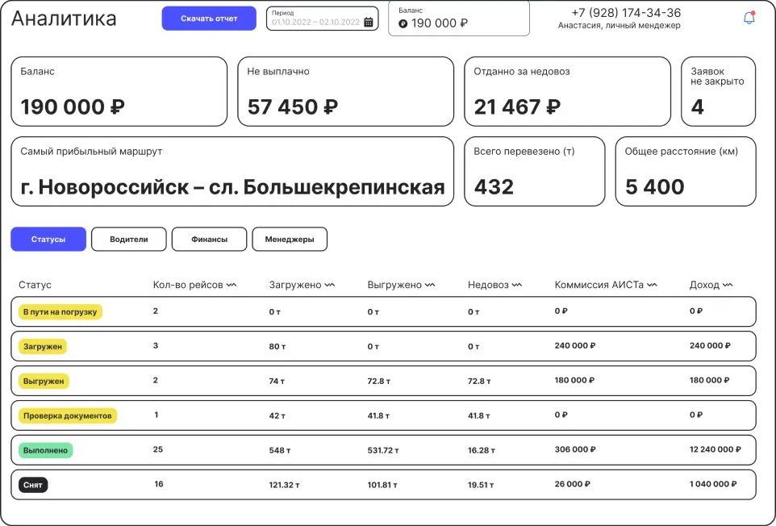776x526 pixels.
Task: Sort by Выгружено column arrow
Action: (x=430, y=285)
